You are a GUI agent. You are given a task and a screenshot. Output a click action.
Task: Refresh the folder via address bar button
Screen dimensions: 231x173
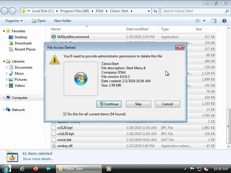point(155,11)
